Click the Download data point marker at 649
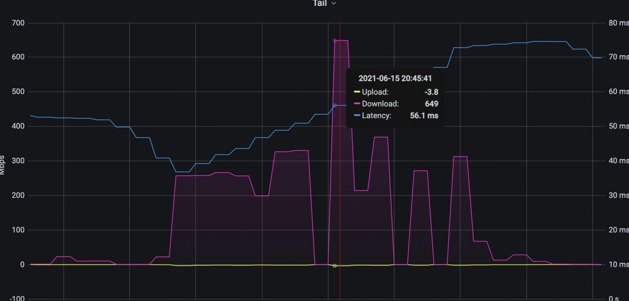Screen dimensions: 629x301 [x=334, y=41]
